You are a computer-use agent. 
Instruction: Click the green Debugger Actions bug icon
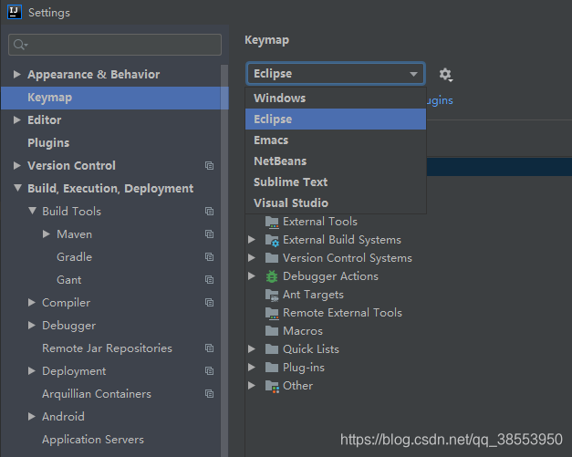point(272,276)
